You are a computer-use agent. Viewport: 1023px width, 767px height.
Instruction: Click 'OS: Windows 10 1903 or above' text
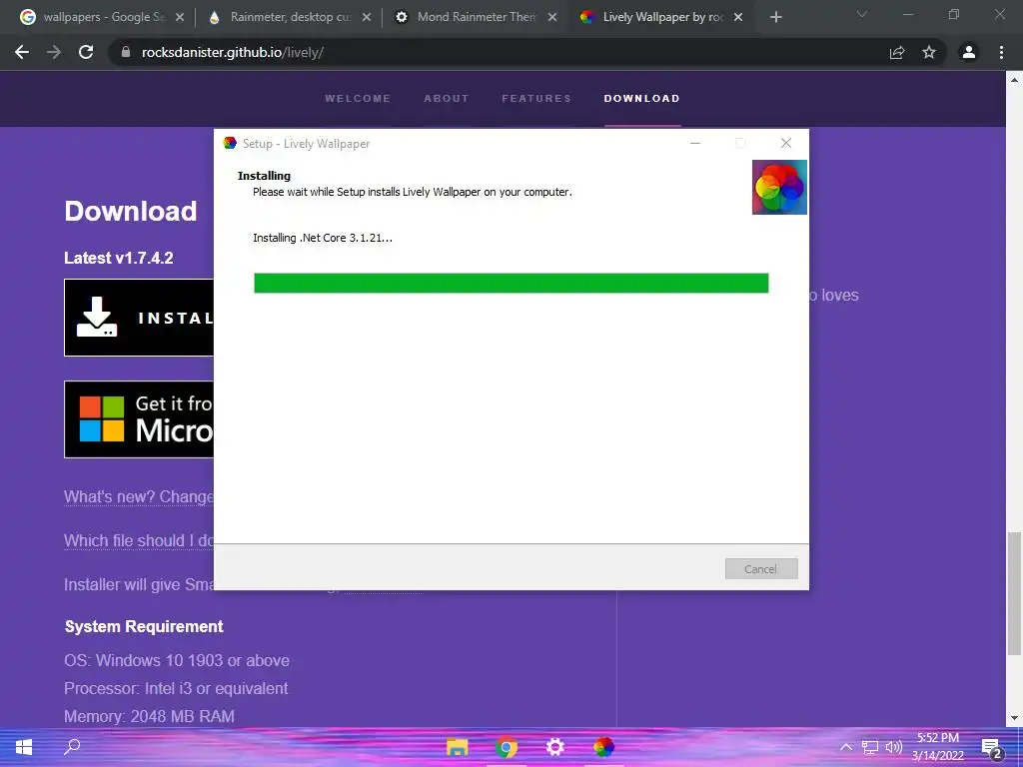[x=177, y=661]
